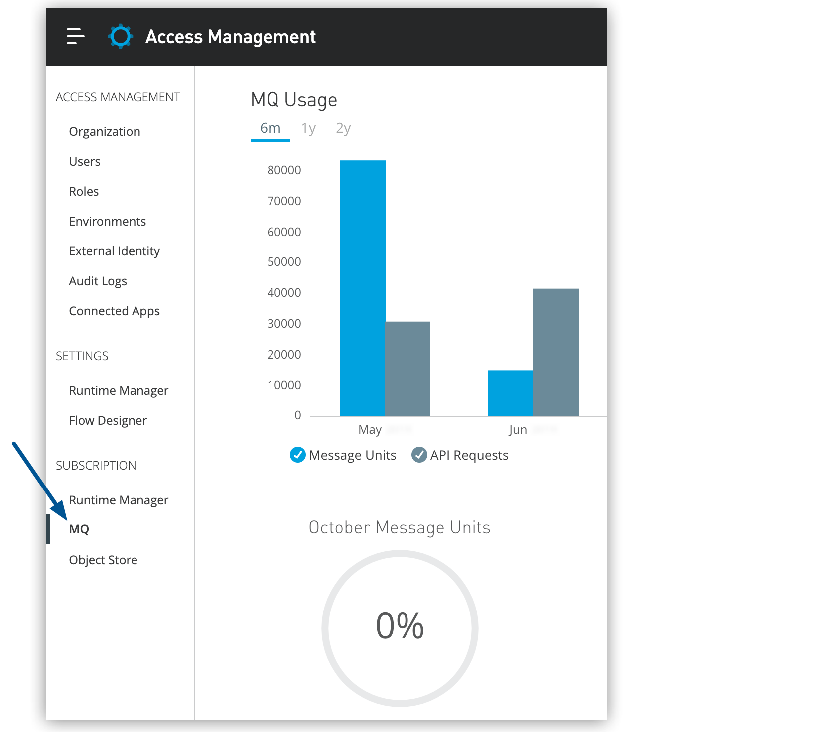Viewport: 814px width, 732px height.
Task: Expand the ACCESS MANAGEMENT section header
Action: (118, 97)
